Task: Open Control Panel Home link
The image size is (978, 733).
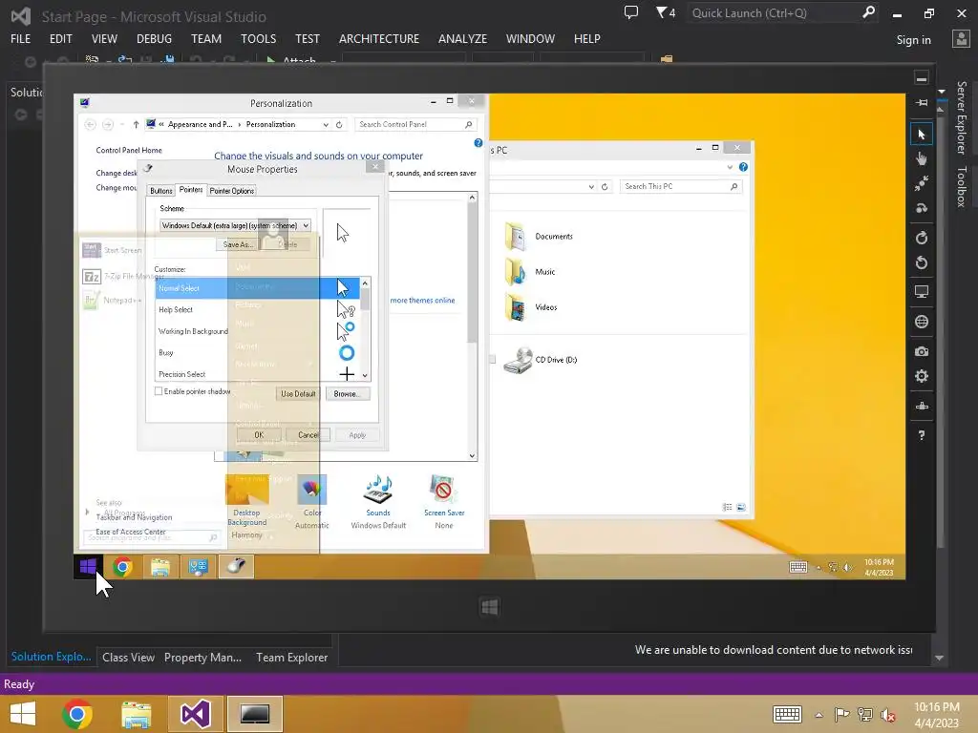Action: coord(129,150)
